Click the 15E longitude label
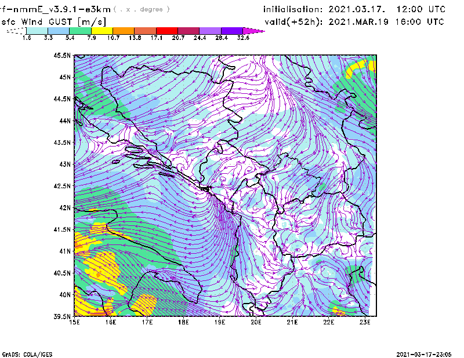This screenshot has width=464, height=358. 74,322
